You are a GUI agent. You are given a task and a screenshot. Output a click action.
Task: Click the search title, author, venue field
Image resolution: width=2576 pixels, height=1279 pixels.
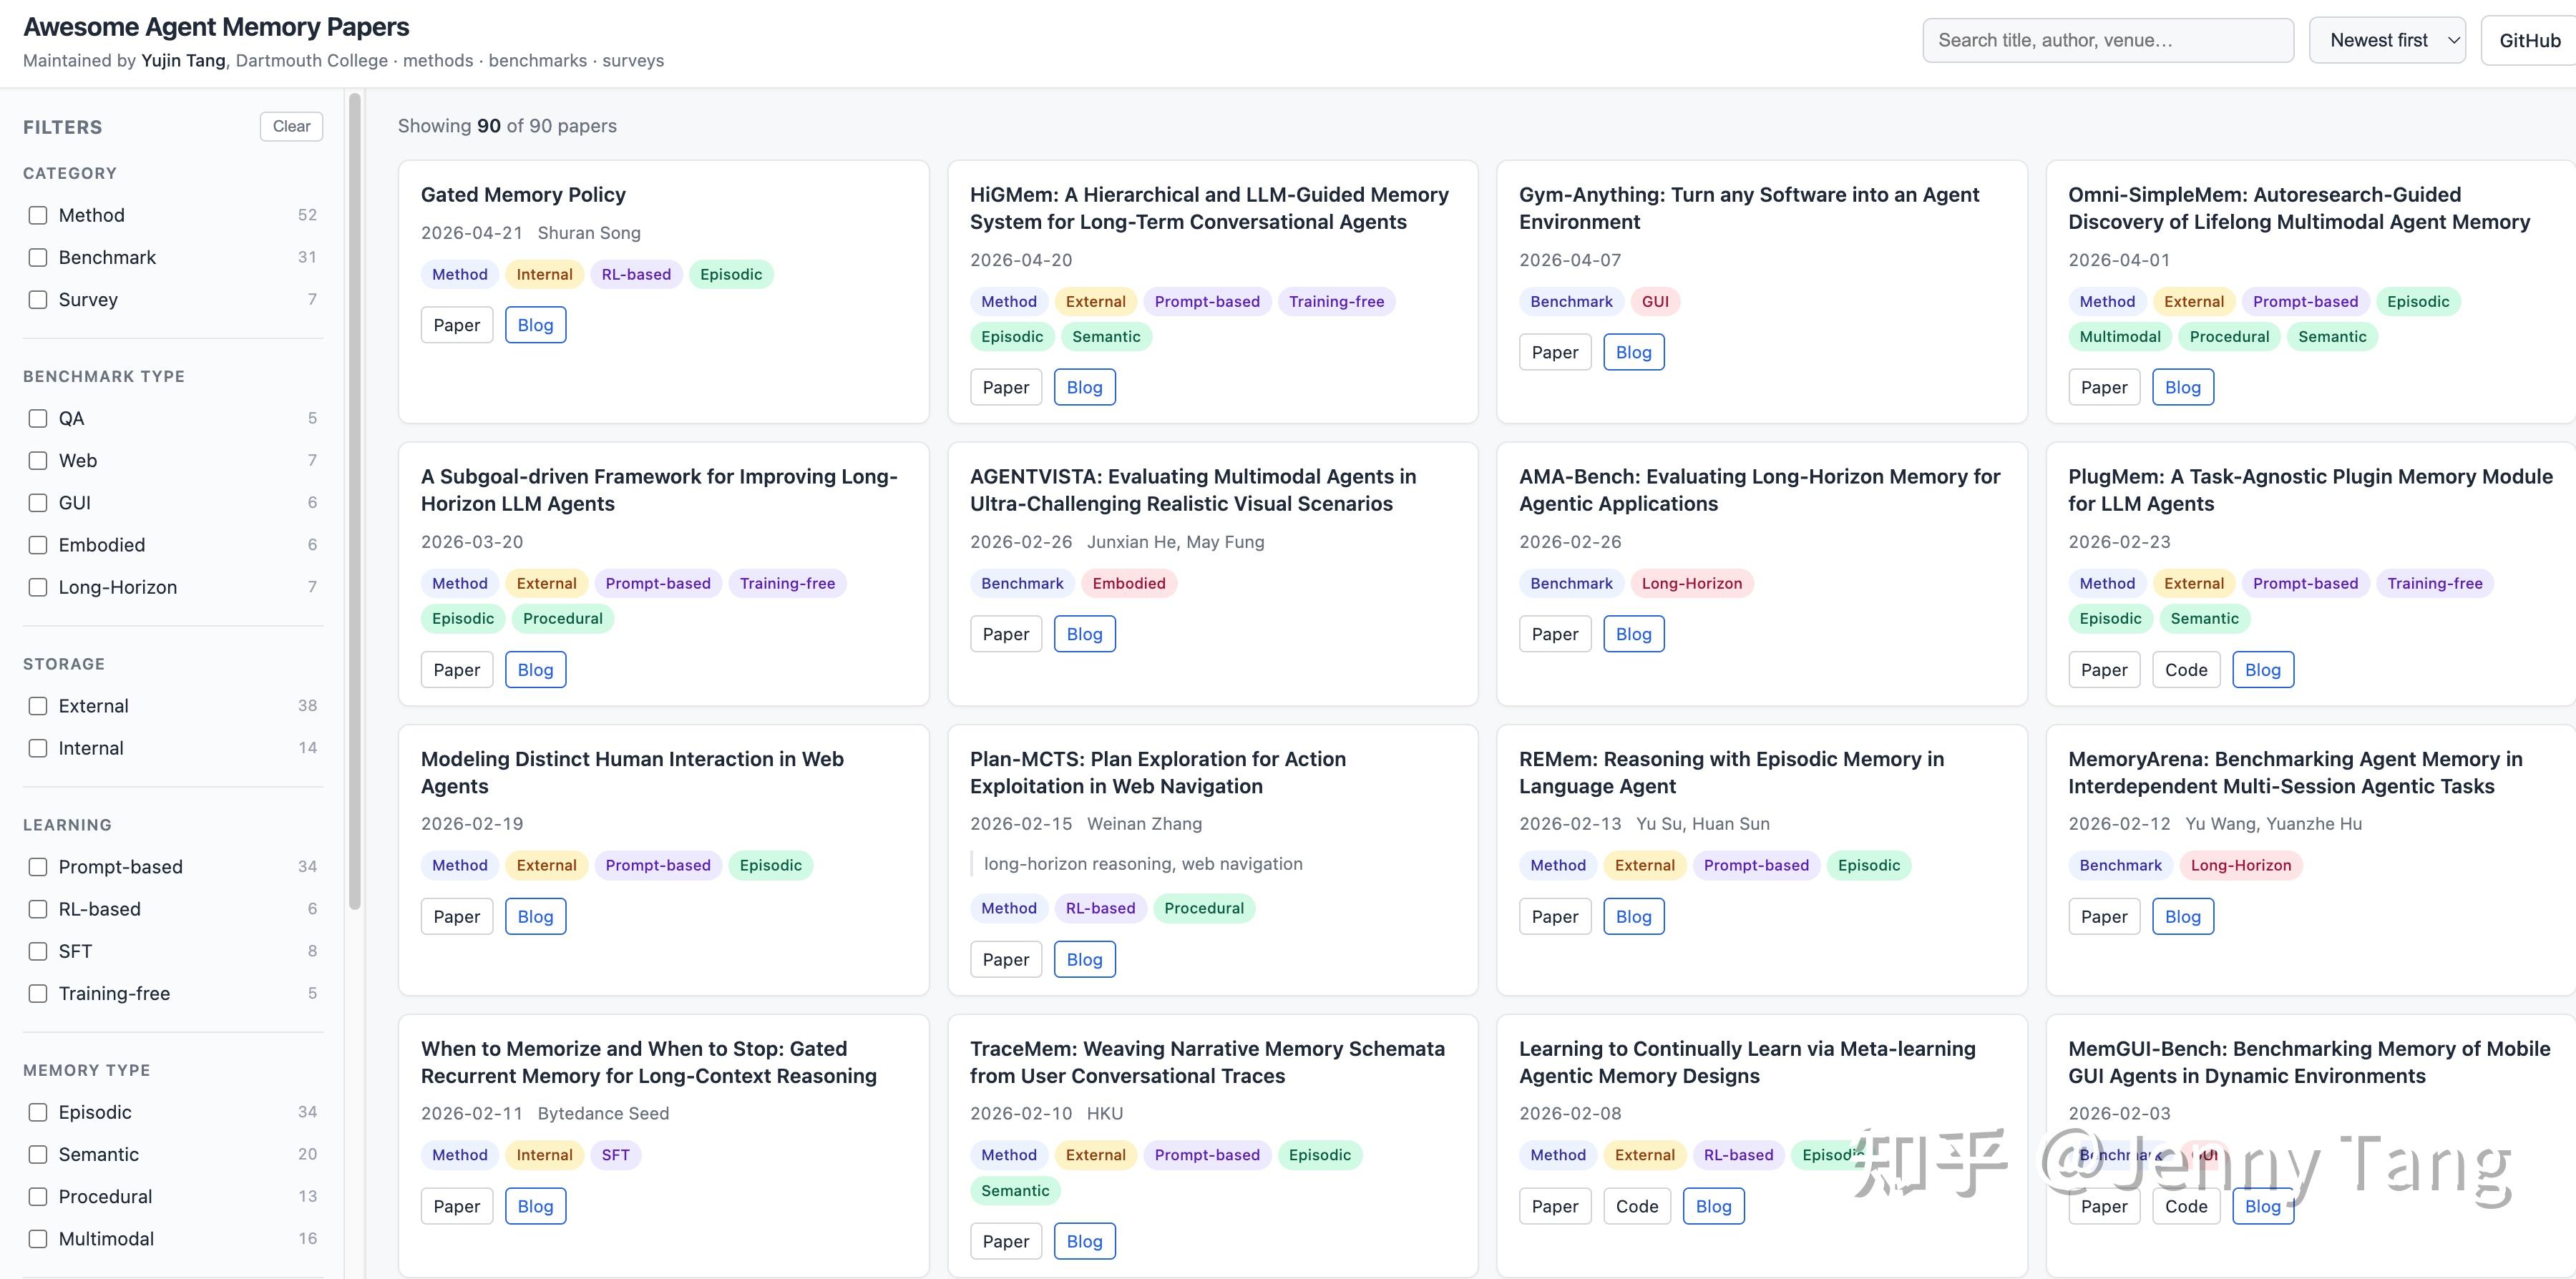click(x=2108, y=40)
